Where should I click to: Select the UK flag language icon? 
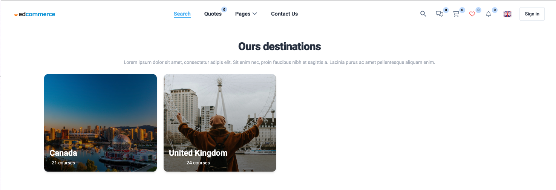pos(508,14)
